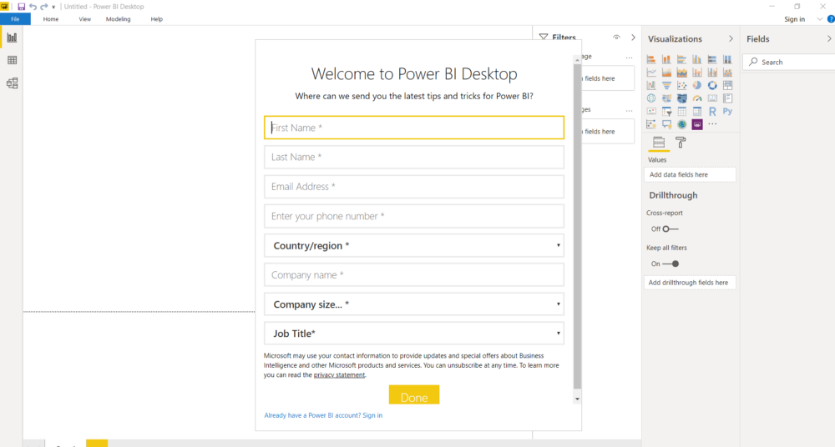This screenshot has width=835, height=447.
Task: Open the Modeling ribbon tab
Action: point(118,19)
